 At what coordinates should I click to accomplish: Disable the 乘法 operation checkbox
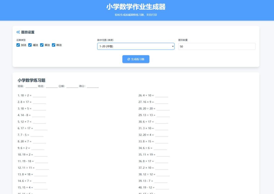42,45
